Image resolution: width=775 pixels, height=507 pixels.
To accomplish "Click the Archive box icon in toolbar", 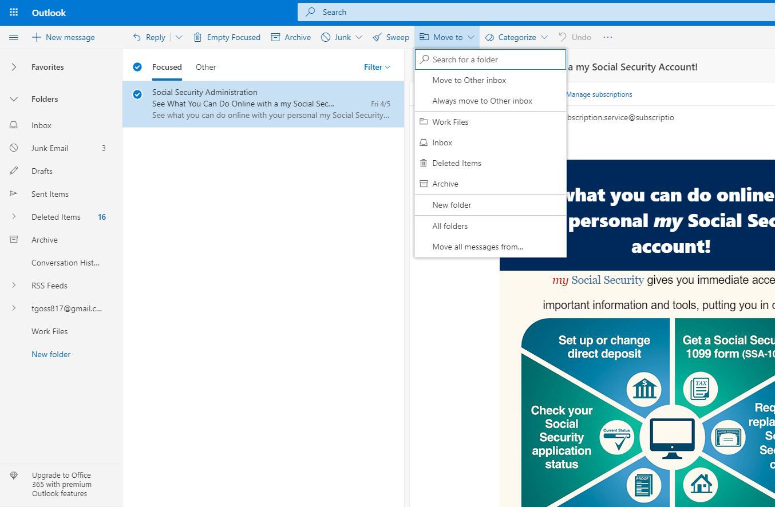I will [x=275, y=37].
